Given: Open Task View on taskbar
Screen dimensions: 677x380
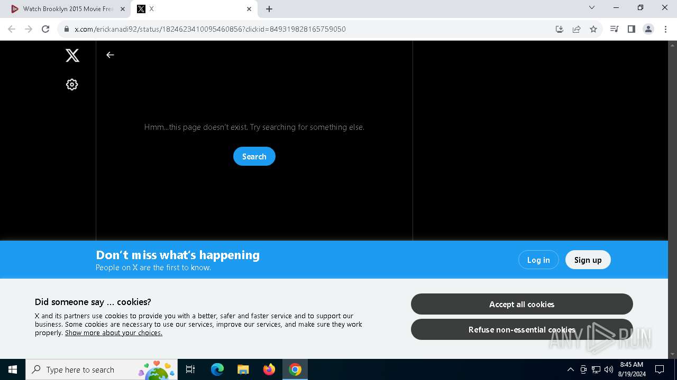Looking at the screenshot, I should (190, 369).
